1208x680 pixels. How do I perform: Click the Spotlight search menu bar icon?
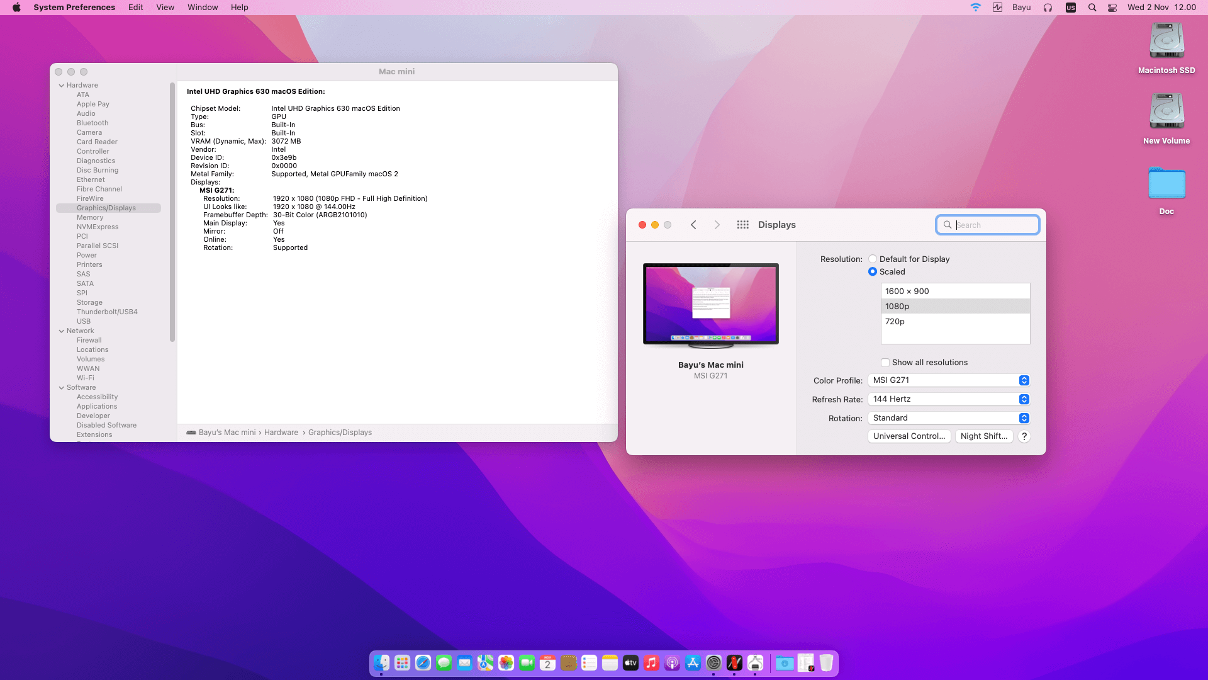(x=1092, y=8)
